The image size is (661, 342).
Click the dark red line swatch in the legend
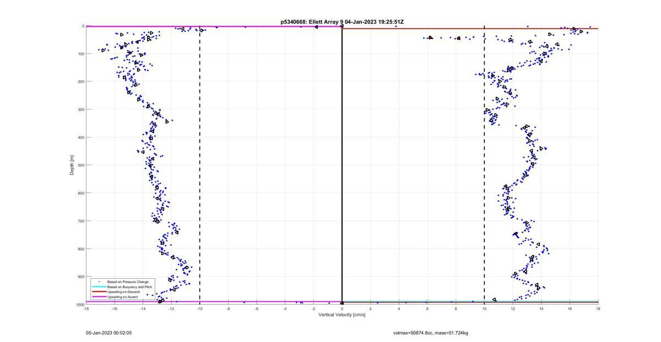[x=99, y=292]
